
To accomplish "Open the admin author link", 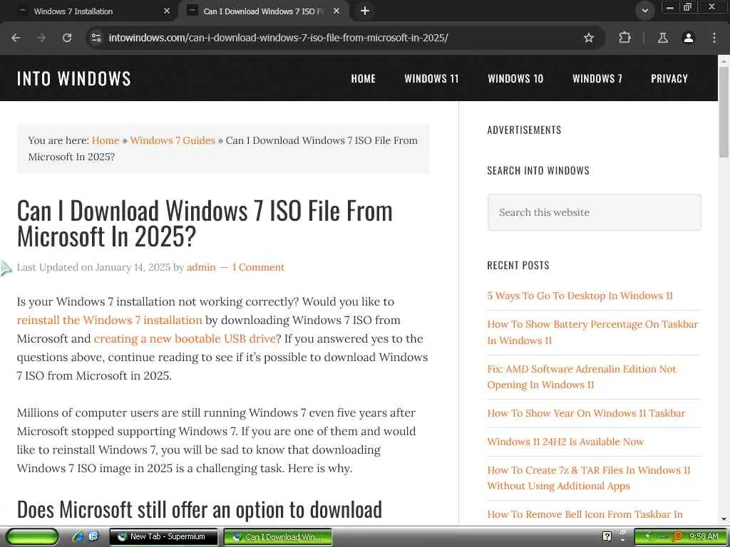I will coord(201,267).
